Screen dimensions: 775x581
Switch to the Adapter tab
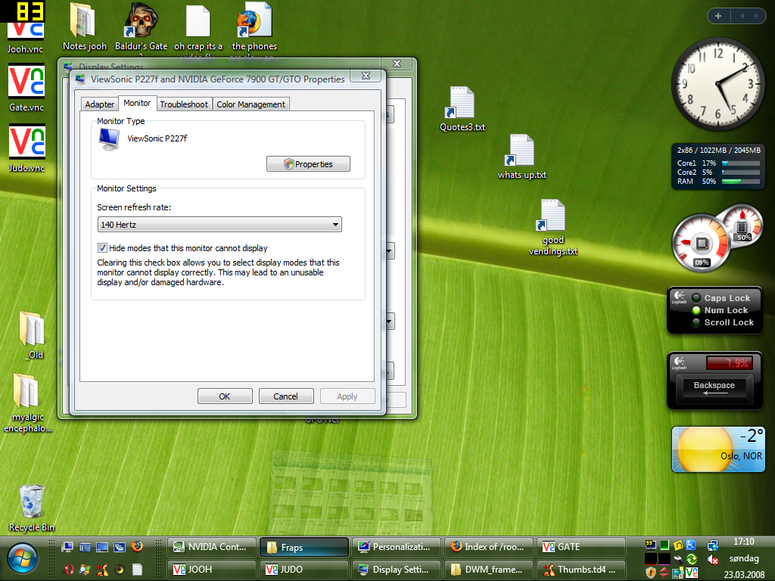(99, 104)
